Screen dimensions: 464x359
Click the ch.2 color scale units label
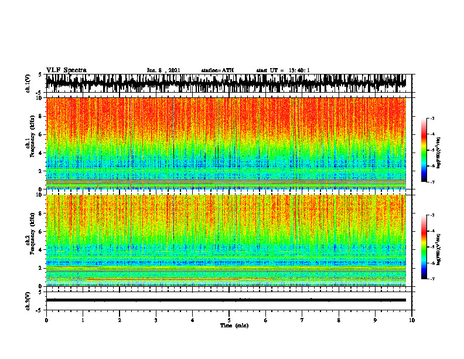pyautogui.click(x=439, y=249)
